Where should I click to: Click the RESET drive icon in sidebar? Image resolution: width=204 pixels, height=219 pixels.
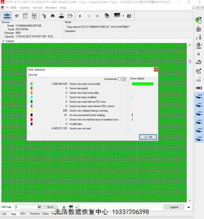pyautogui.click(x=199, y=29)
